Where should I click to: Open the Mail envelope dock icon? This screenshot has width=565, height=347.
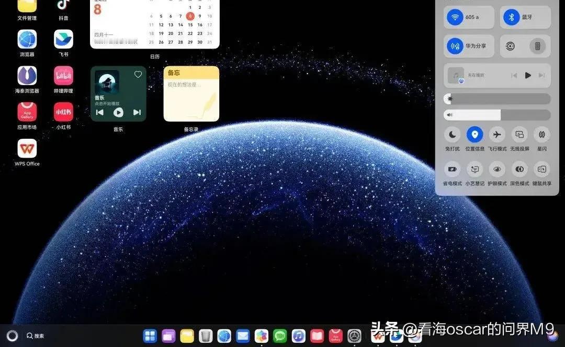pyautogui.click(x=243, y=336)
